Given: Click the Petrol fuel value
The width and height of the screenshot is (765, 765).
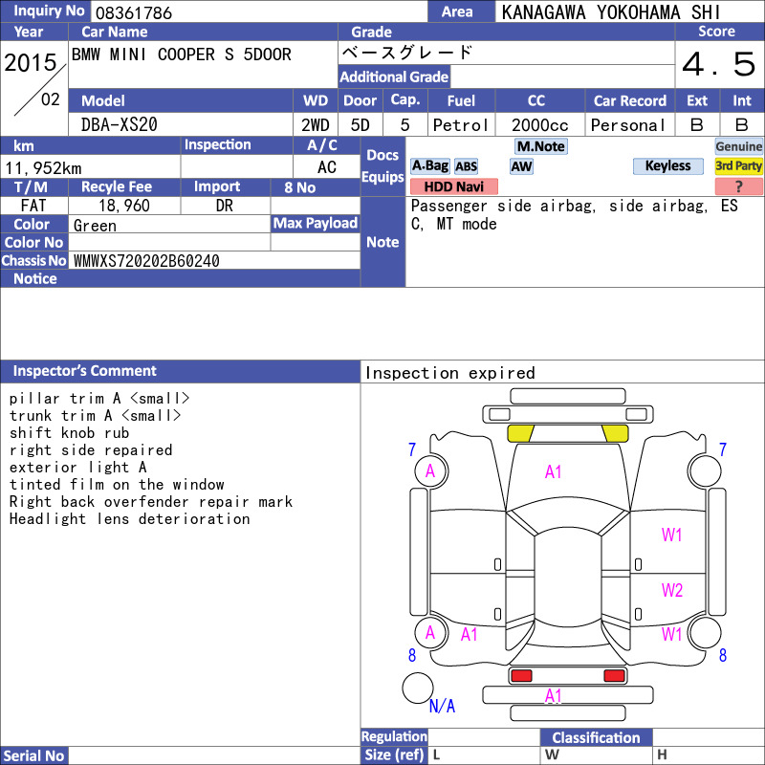Looking at the screenshot, I should click(461, 125).
